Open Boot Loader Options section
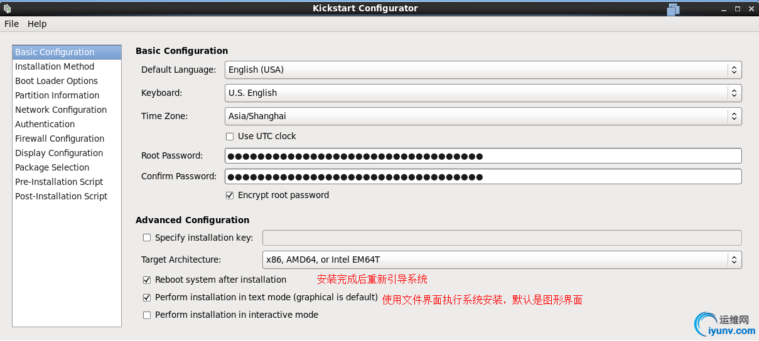This screenshot has height=341, width=759. tap(67, 81)
